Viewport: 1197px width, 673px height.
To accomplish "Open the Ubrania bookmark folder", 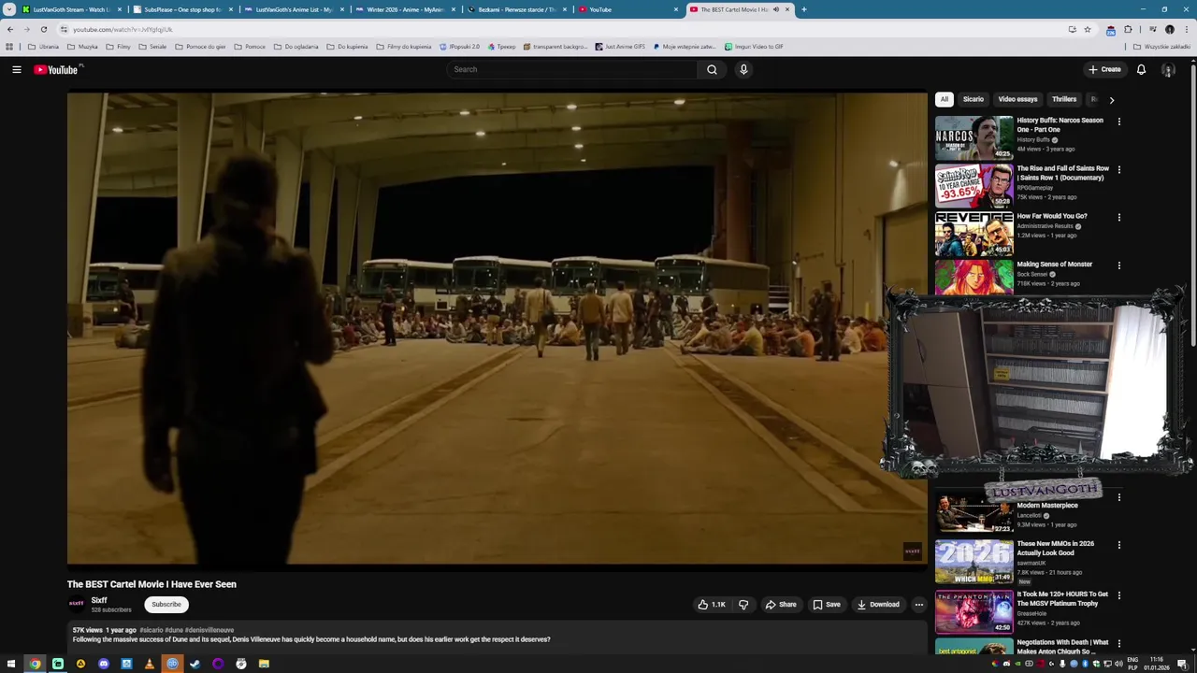I will click(43, 46).
